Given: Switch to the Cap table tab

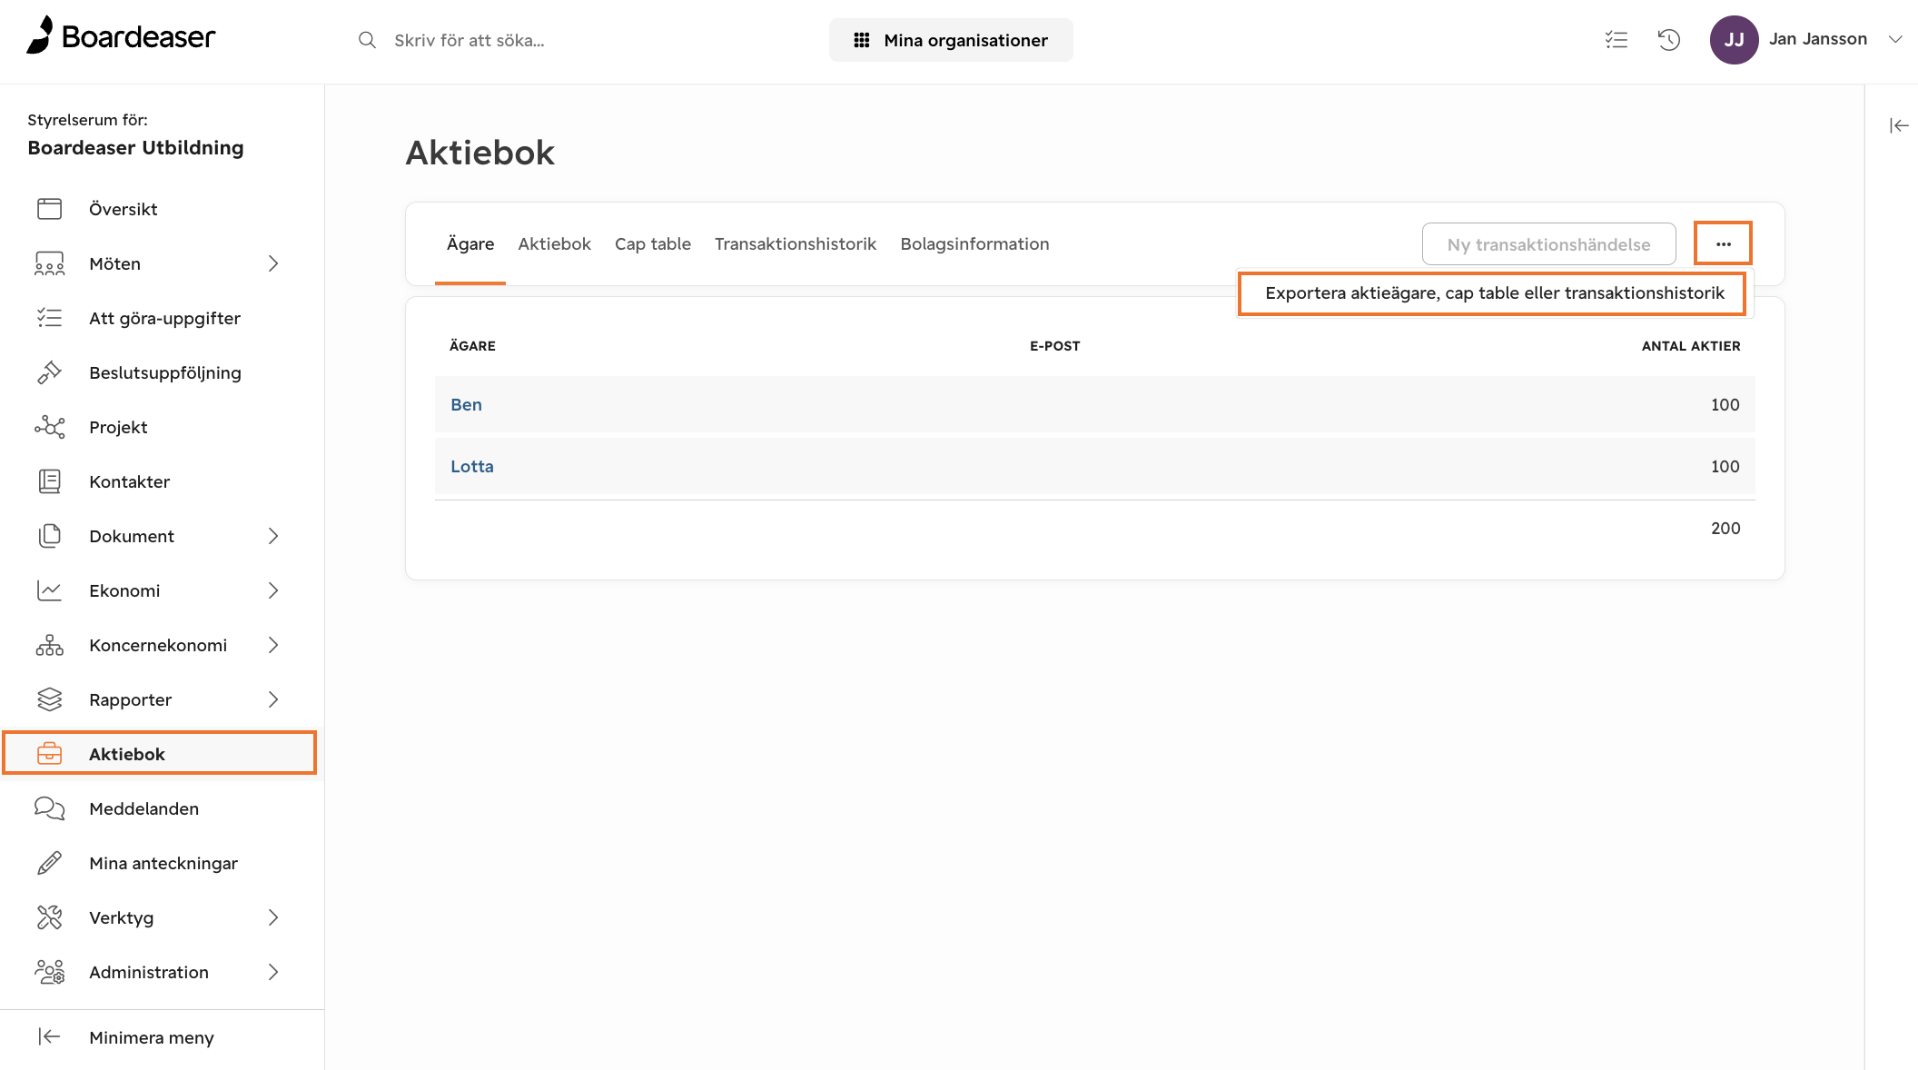Looking at the screenshot, I should pyautogui.click(x=653, y=243).
